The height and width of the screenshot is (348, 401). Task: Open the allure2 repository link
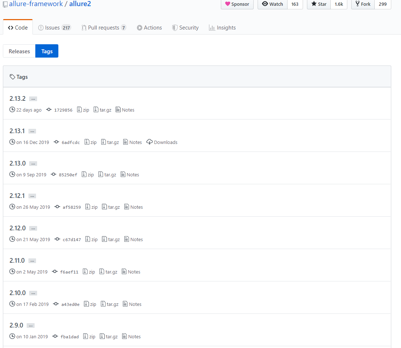[x=80, y=4]
